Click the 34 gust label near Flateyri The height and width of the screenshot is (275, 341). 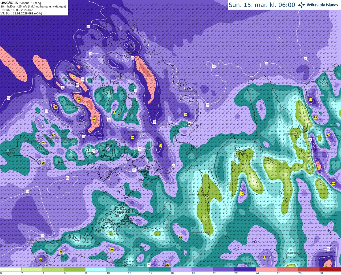(74, 76)
